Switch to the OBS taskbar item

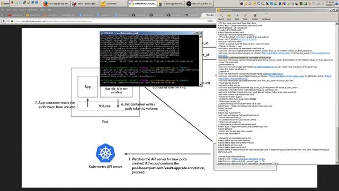pyautogui.click(x=200, y=4)
